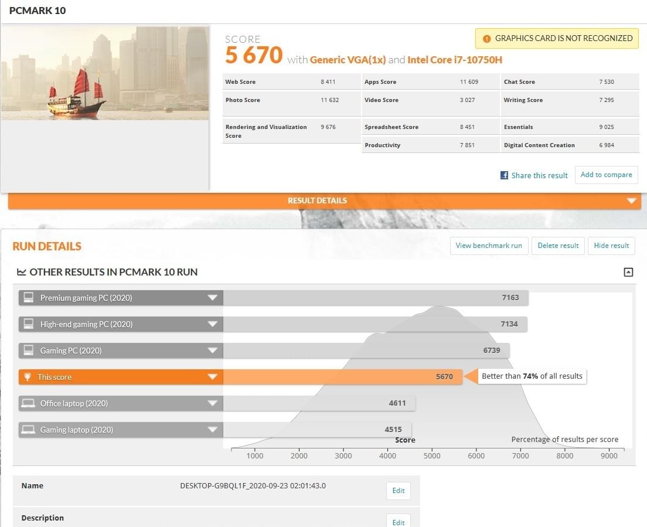Click the trophy icon on This score row

[27, 377]
